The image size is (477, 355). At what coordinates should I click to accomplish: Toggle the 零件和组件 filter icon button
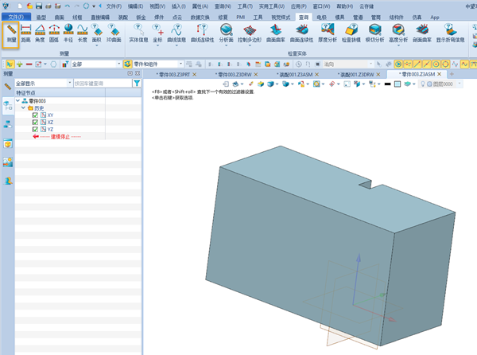[127, 64]
